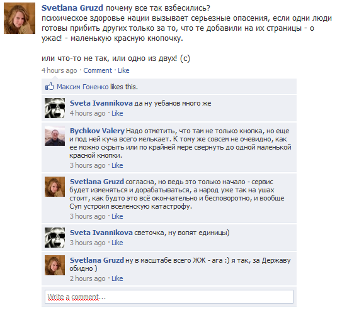This screenshot has height=313, width=347.
Task: Click the post's '4 hours ago' timestamp
Action: tap(59, 70)
